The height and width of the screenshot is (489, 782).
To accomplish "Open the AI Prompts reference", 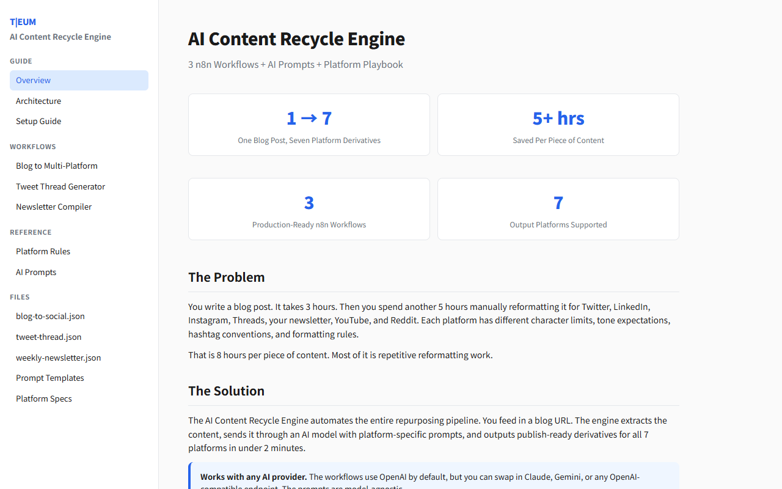I will (x=36, y=272).
